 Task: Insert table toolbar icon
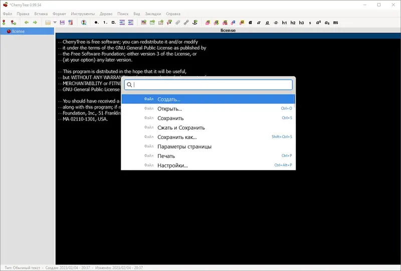tap(152, 22)
